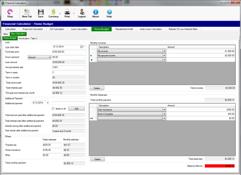Screen dimensions: 241x175
Task: Click the New Tab icon
Action: (x=27, y=12)
